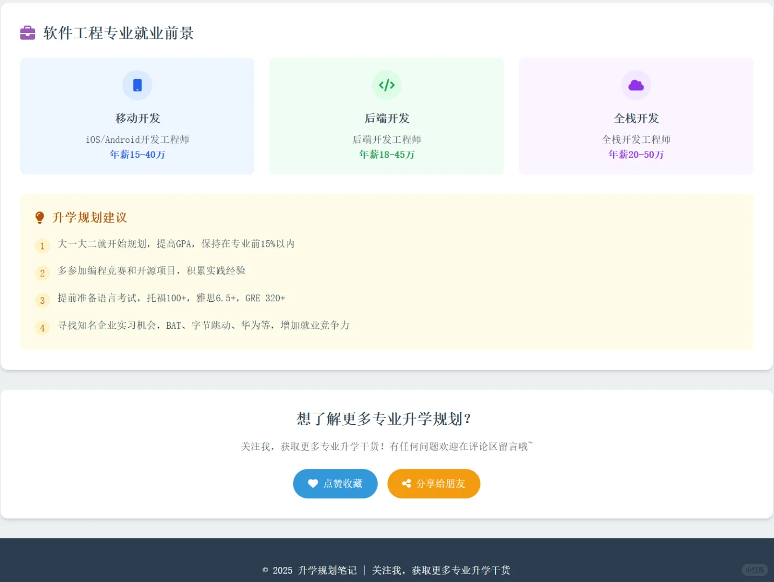Click the code icon above 后端开发
Viewport: 774px width, 582px height.
click(386, 85)
